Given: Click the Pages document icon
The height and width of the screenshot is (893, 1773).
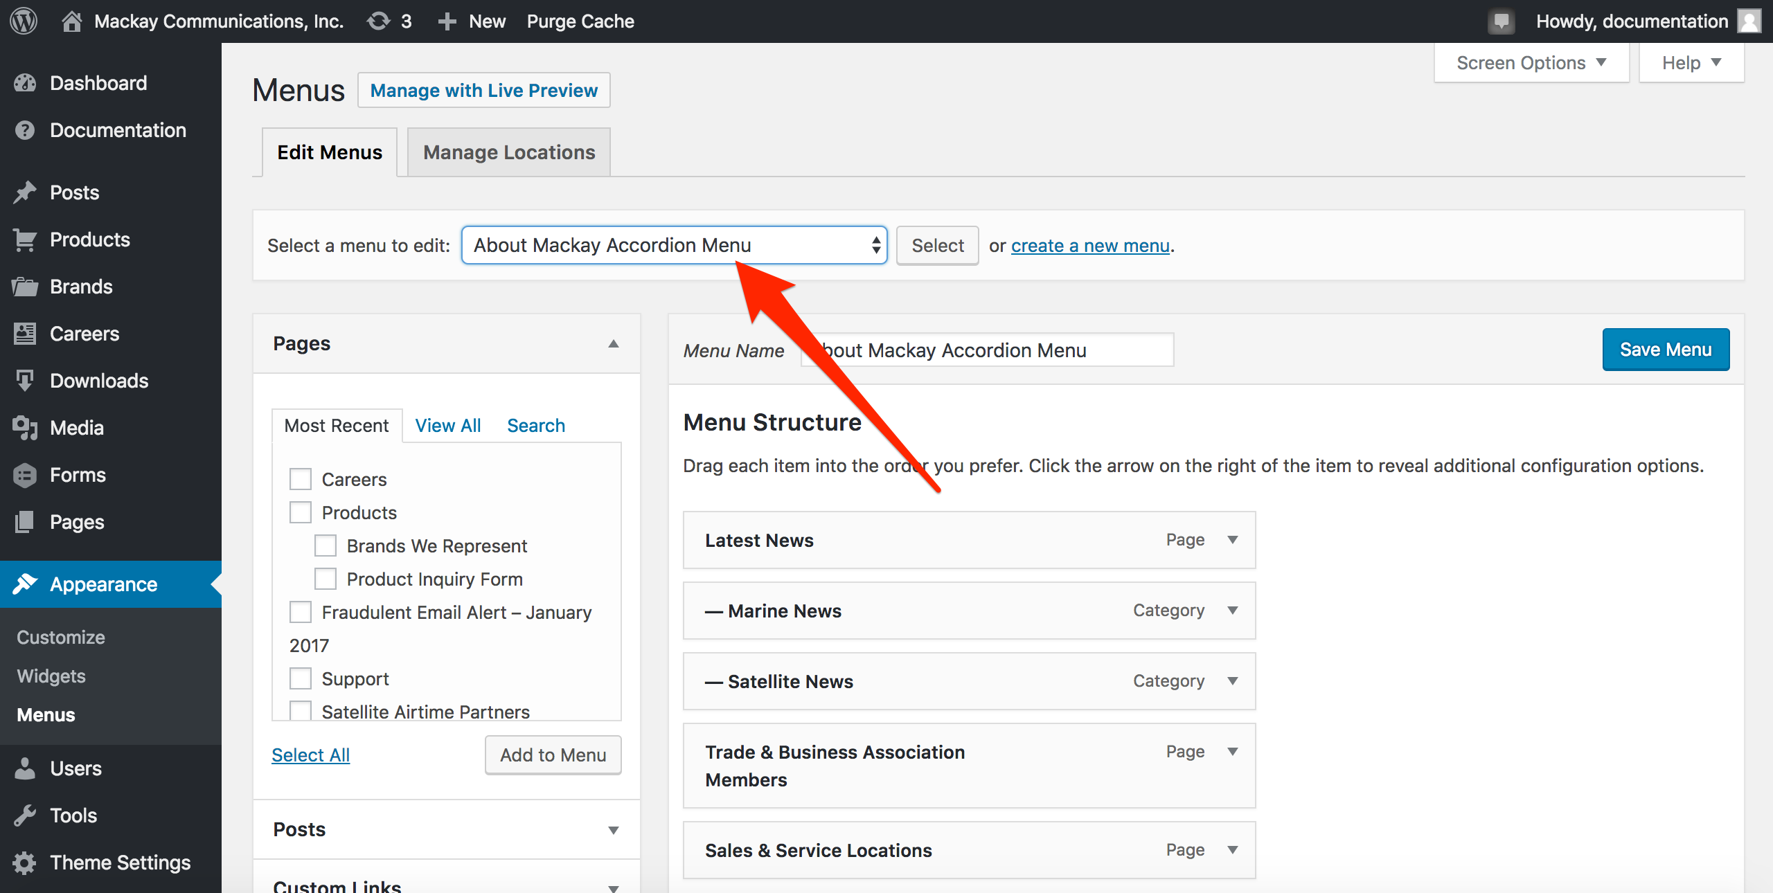Looking at the screenshot, I should [25, 522].
